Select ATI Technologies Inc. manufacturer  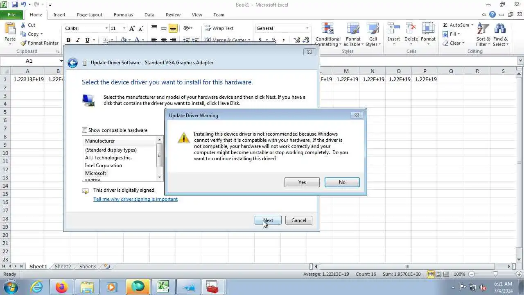click(x=108, y=158)
